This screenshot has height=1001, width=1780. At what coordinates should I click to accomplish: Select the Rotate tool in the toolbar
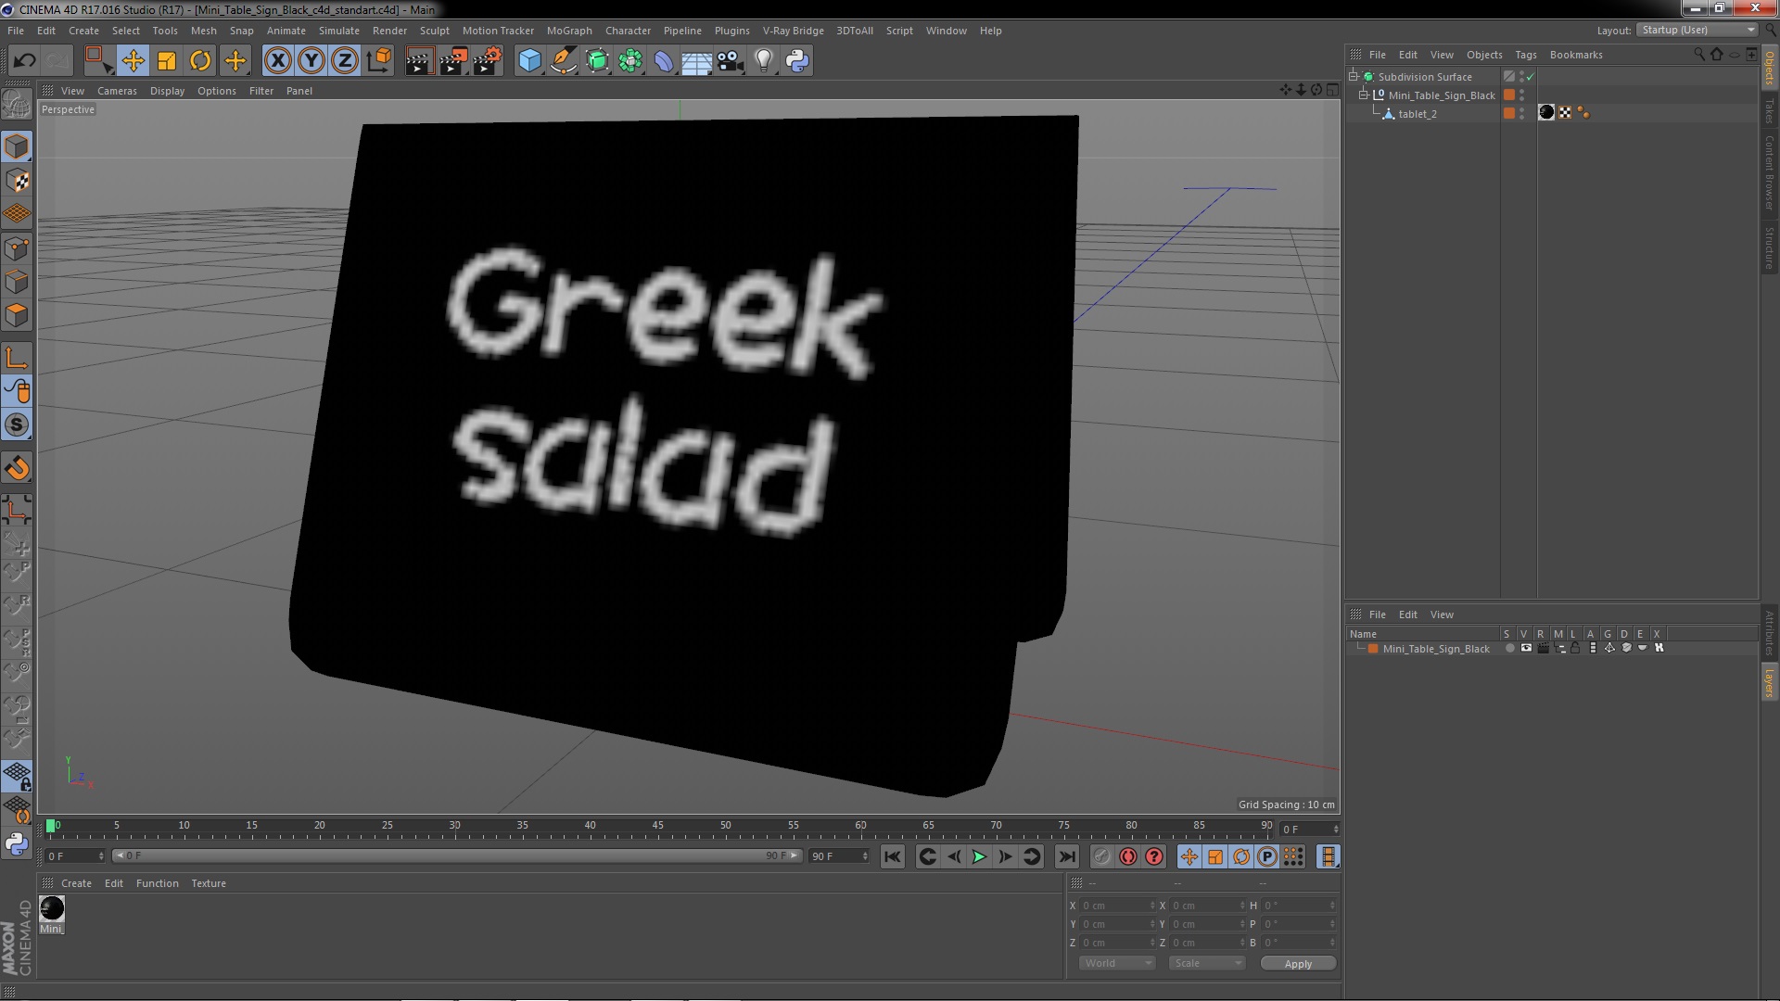click(x=200, y=61)
